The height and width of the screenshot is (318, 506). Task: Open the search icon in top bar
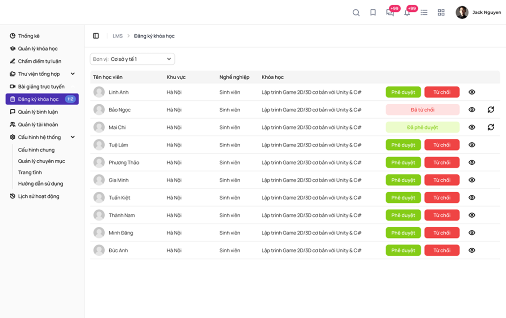[x=356, y=13]
